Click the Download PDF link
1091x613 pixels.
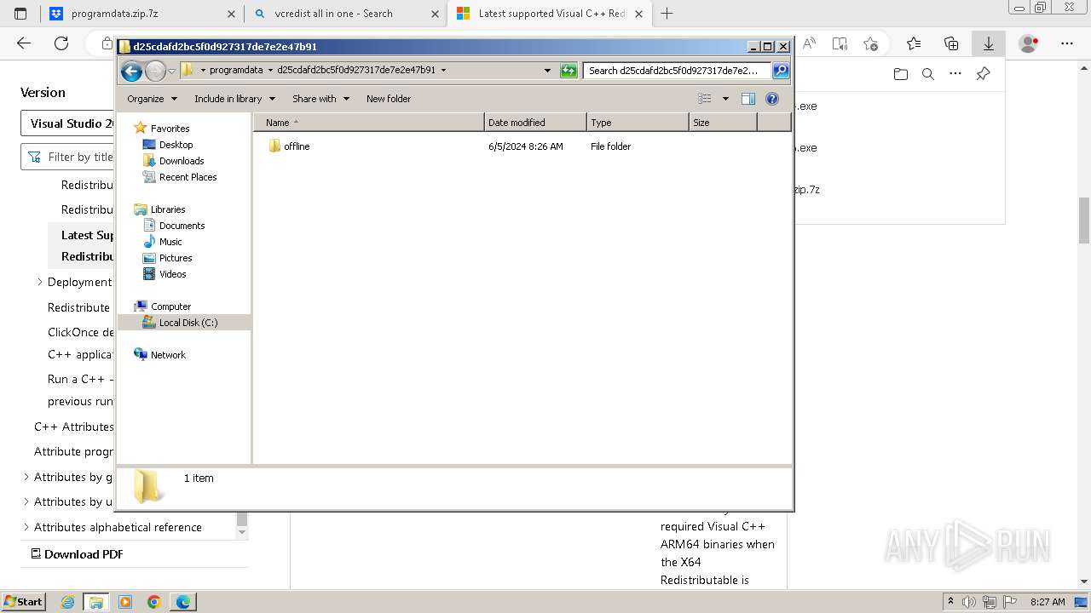coord(77,554)
